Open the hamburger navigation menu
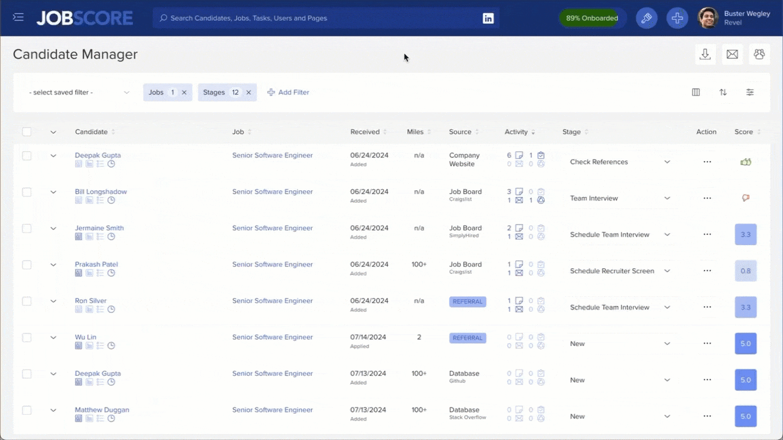 pyautogui.click(x=18, y=17)
